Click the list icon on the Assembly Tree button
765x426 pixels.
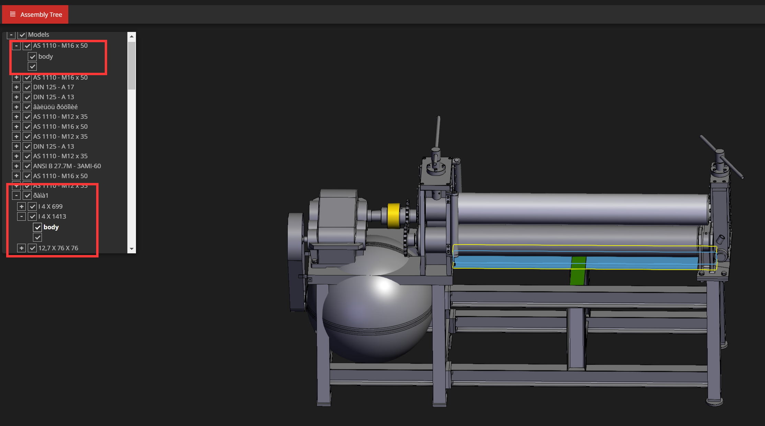point(13,14)
